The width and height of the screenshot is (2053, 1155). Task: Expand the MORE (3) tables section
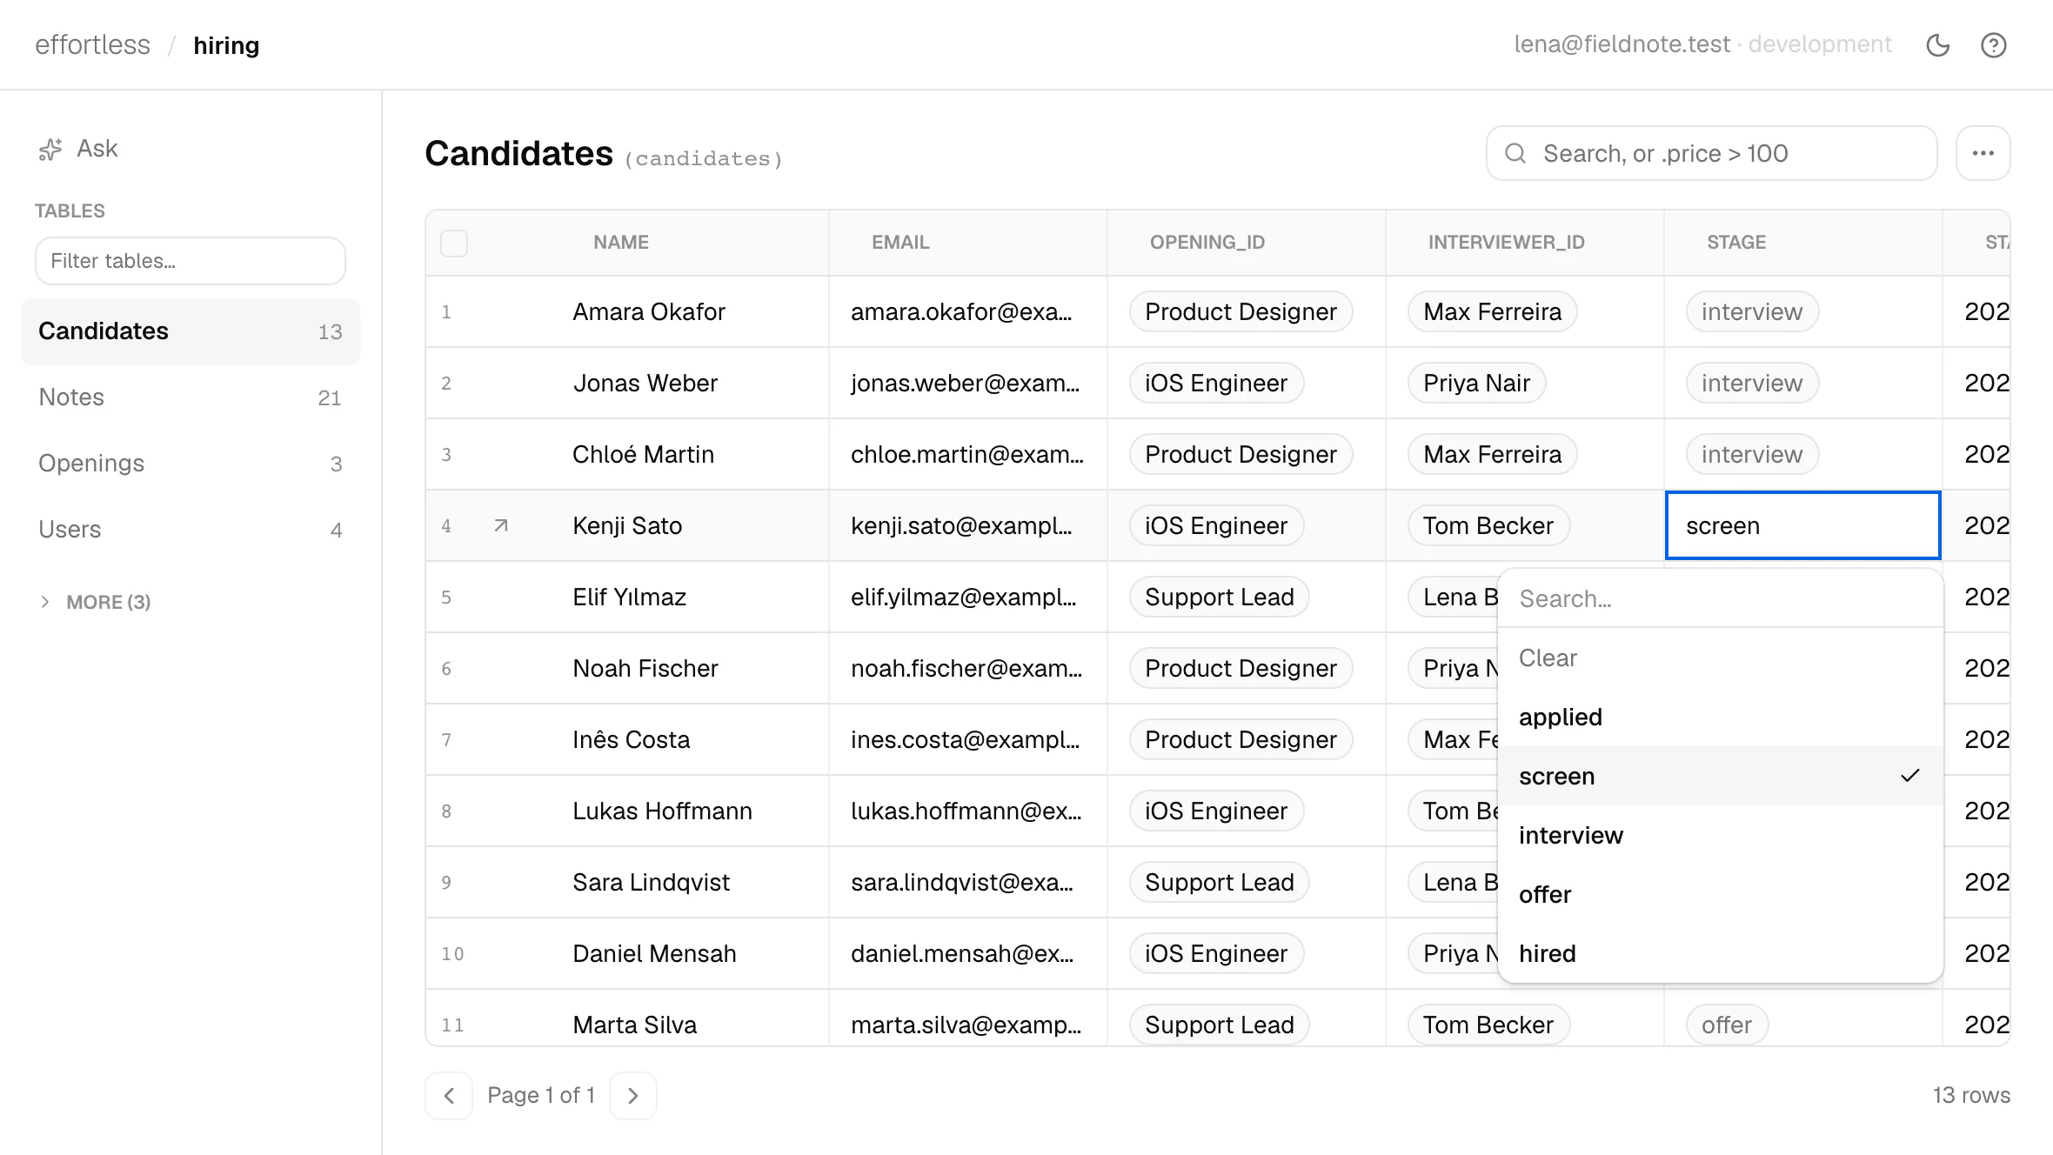[x=95, y=602]
